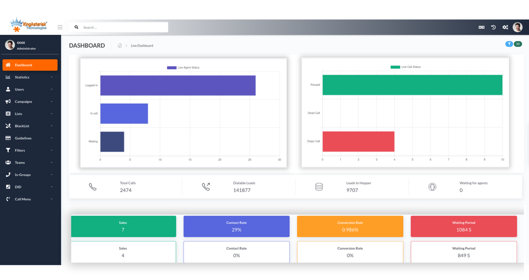Click the language translate icon
The height and width of the screenshot is (280, 529).
[481, 27]
